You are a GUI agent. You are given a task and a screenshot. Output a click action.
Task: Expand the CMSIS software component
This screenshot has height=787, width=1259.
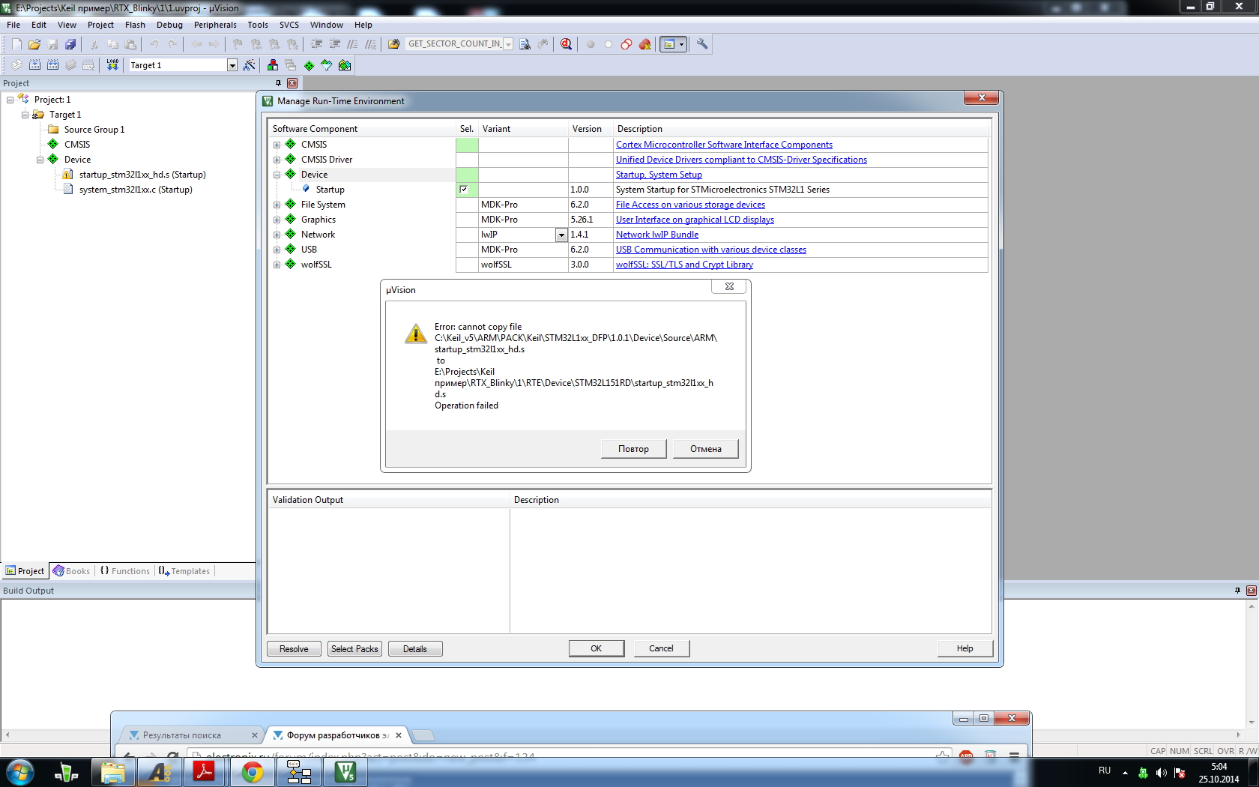277,145
